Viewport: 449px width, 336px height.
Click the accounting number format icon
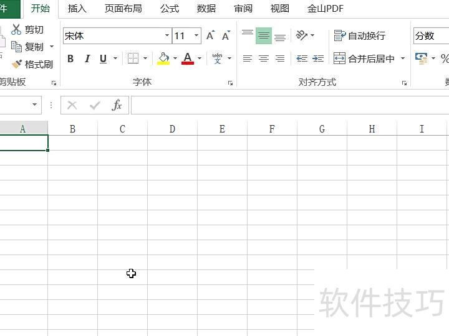click(x=421, y=58)
